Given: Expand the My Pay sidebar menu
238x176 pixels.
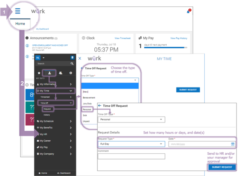Looking at the screenshot, I should (54, 147).
